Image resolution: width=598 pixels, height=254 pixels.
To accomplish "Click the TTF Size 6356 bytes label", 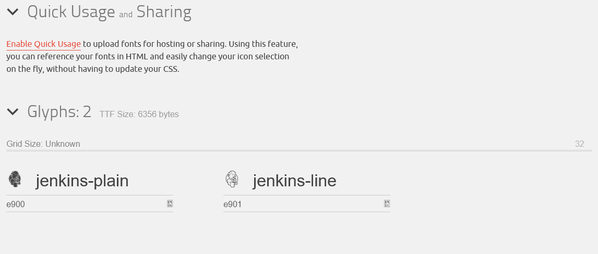I will 139,115.
